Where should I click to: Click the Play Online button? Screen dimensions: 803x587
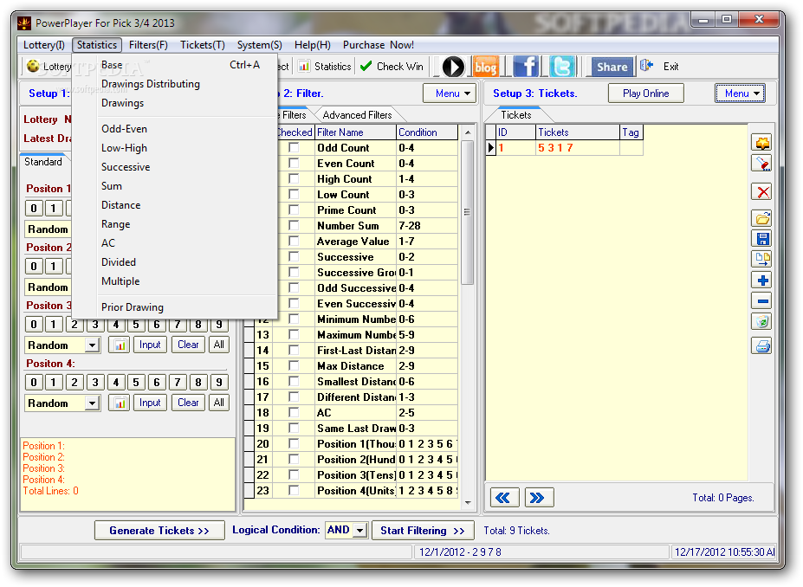(646, 94)
